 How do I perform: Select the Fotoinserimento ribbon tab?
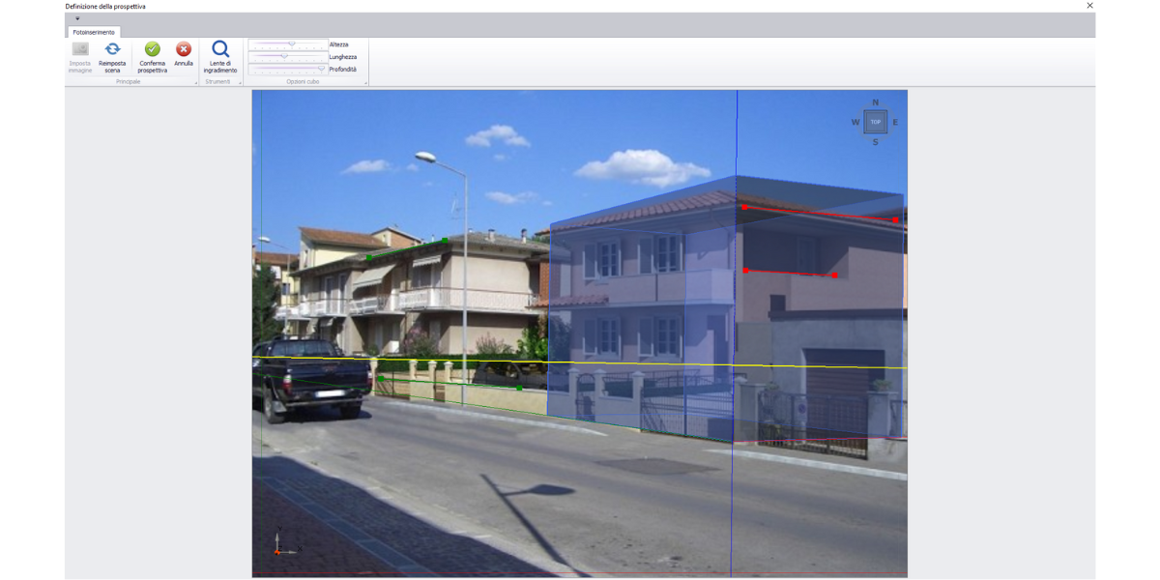pos(94,32)
